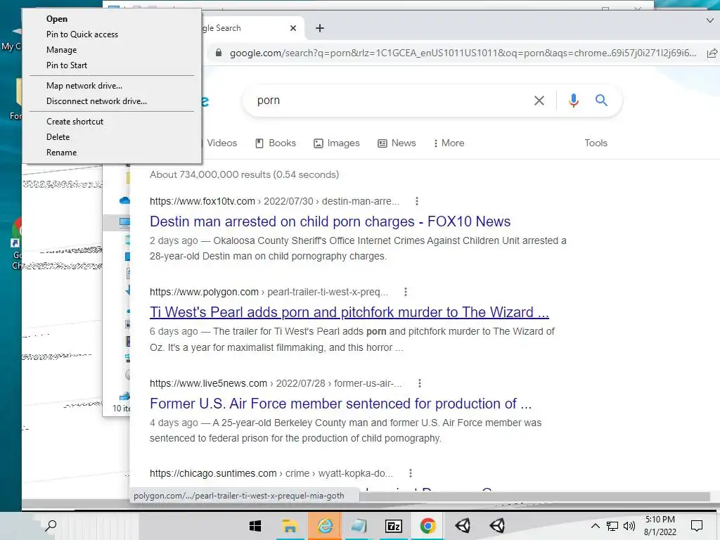720x540 pixels.
Task: Click Manage in the context menu
Action: pyautogui.click(x=62, y=50)
